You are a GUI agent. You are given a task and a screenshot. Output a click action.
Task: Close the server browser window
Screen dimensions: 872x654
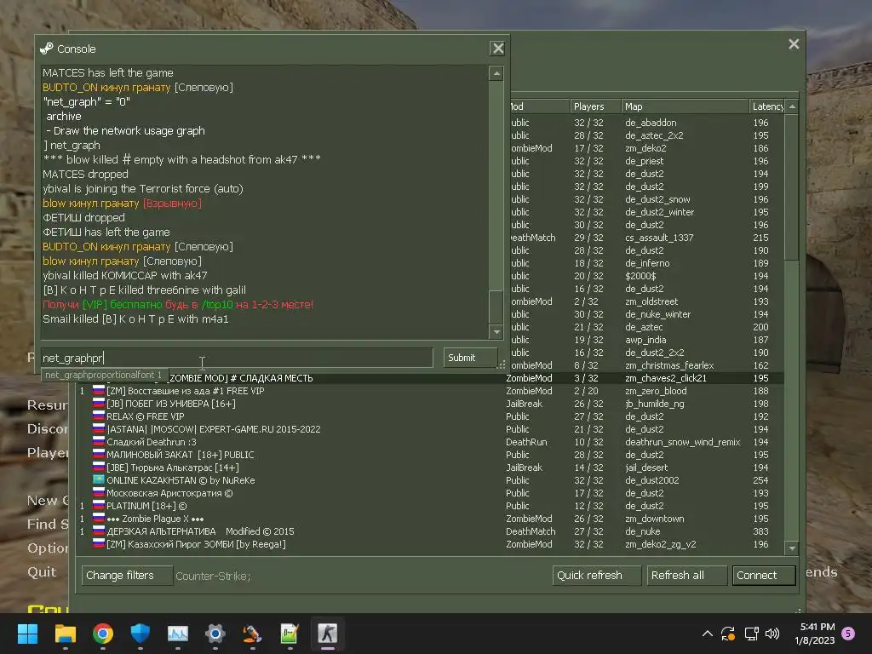tap(794, 44)
